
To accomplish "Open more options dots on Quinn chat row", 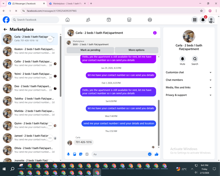I will pyautogui.click(x=50, y=126).
